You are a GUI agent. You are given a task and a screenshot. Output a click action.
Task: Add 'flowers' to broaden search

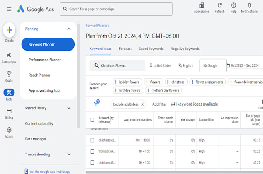tap(153, 82)
